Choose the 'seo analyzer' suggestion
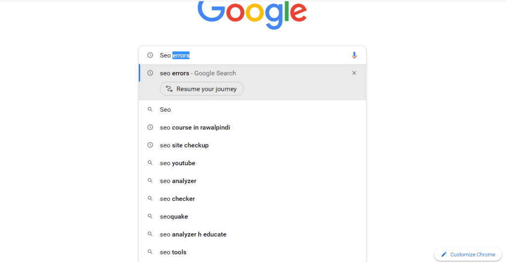This screenshot has height=262, width=506. tap(178, 181)
